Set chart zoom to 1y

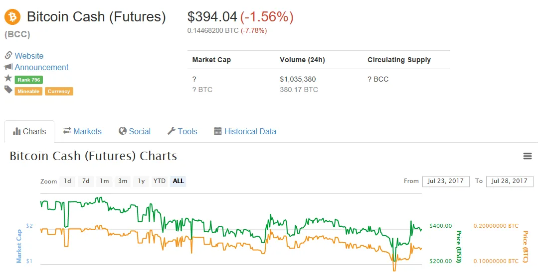pyautogui.click(x=141, y=181)
